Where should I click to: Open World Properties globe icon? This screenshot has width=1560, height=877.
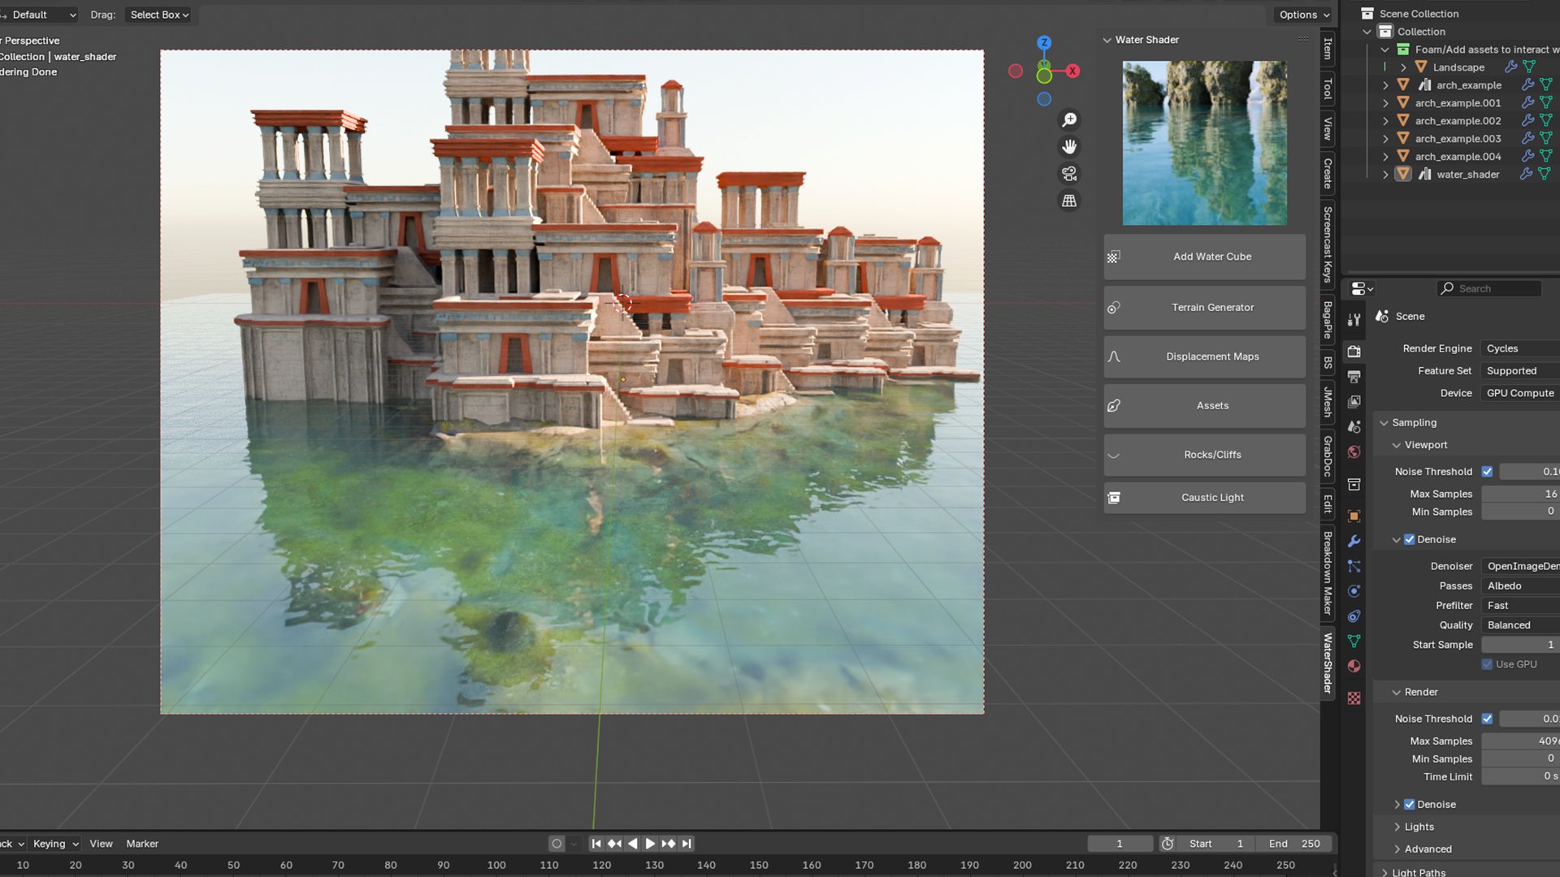point(1354,451)
